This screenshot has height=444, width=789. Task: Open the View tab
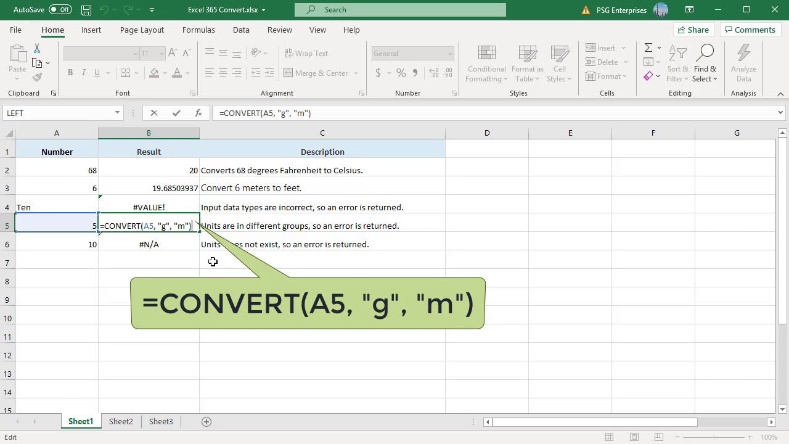[317, 30]
